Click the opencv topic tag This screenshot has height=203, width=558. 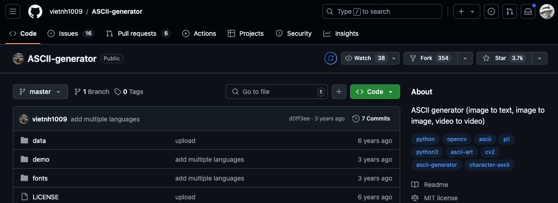pyautogui.click(x=456, y=139)
